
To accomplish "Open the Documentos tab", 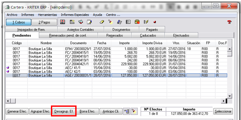I will tap(121, 29).
